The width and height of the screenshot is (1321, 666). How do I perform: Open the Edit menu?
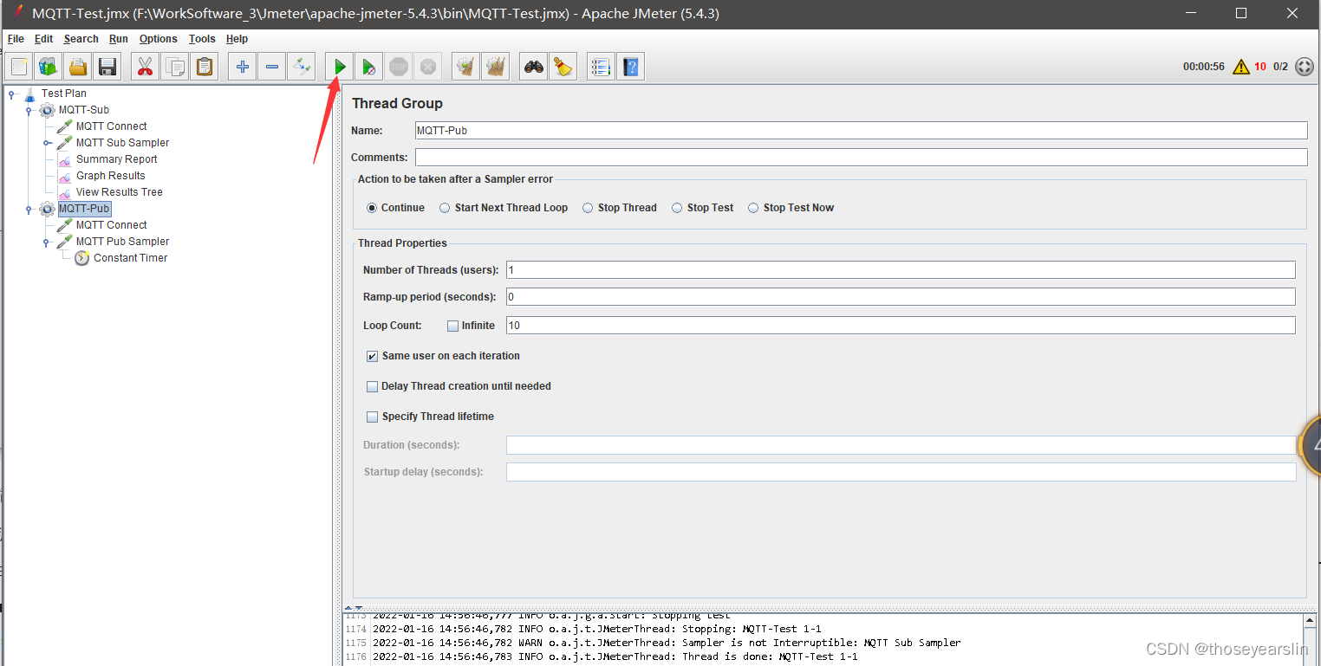point(43,39)
